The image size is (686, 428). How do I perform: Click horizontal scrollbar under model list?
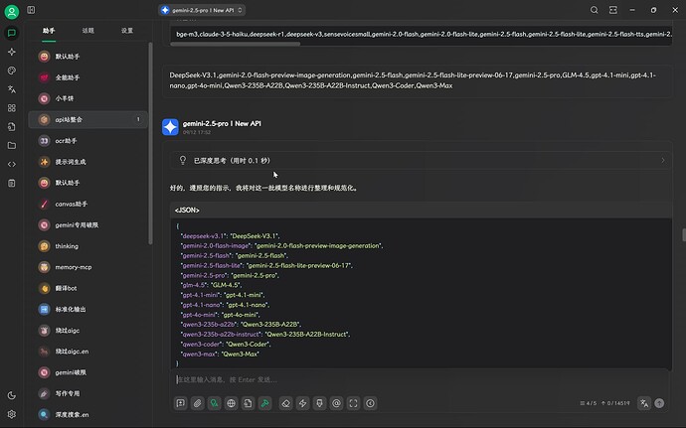coord(236,44)
